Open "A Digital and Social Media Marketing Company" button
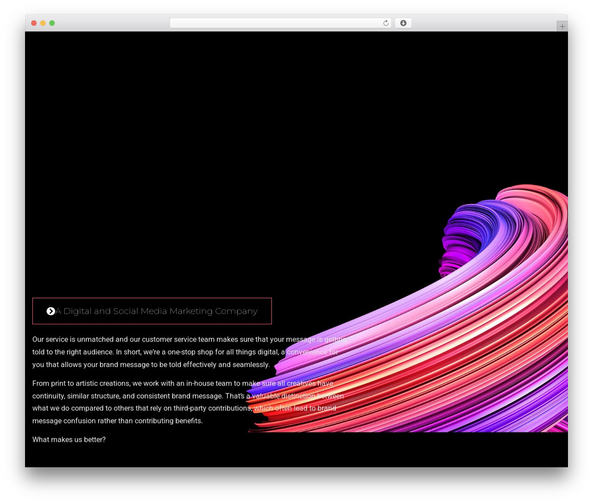The height and width of the screenshot is (503, 593). pyautogui.click(x=152, y=311)
